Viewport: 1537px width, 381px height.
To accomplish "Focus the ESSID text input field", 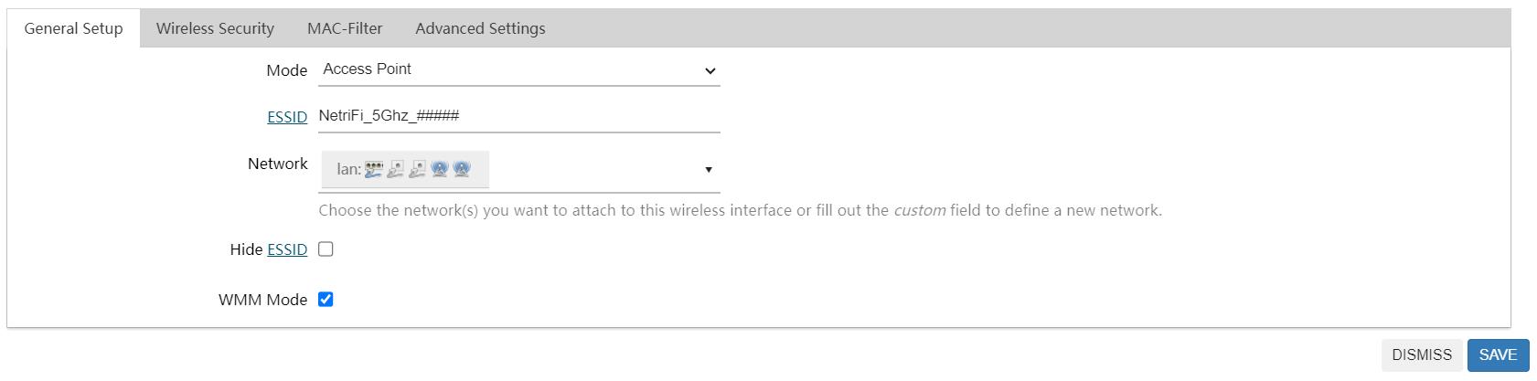I will point(518,116).
